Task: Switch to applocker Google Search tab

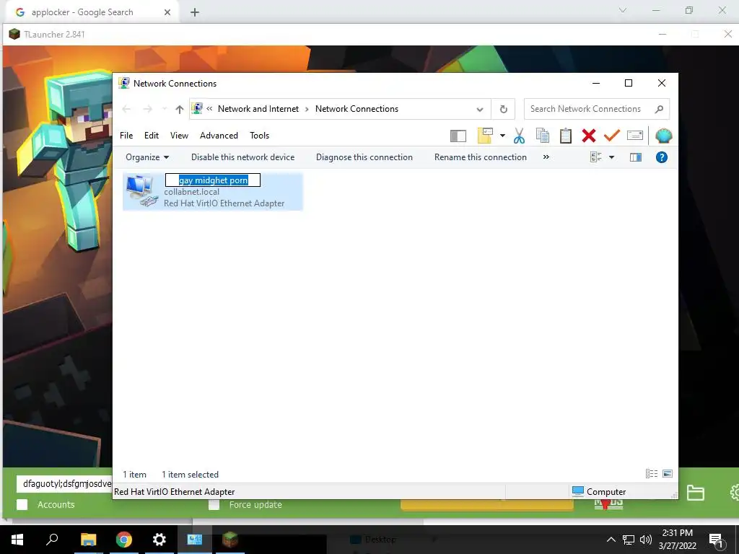Action: pyautogui.click(x=90, y=12)
